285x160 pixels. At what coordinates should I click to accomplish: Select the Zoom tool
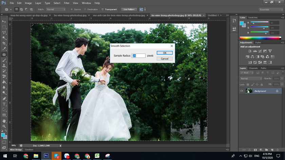pyautogui.click(x=4, y=126)
